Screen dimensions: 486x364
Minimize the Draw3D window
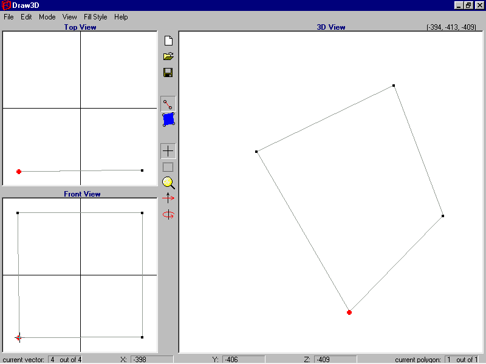pyautogui.click(x=459, y=5)
